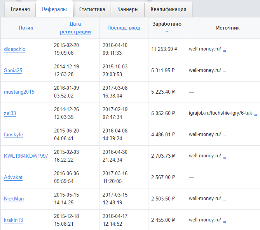Toggle sort arrow under Заработано
This screenshot has width=260, height=230.
point(167,31)
